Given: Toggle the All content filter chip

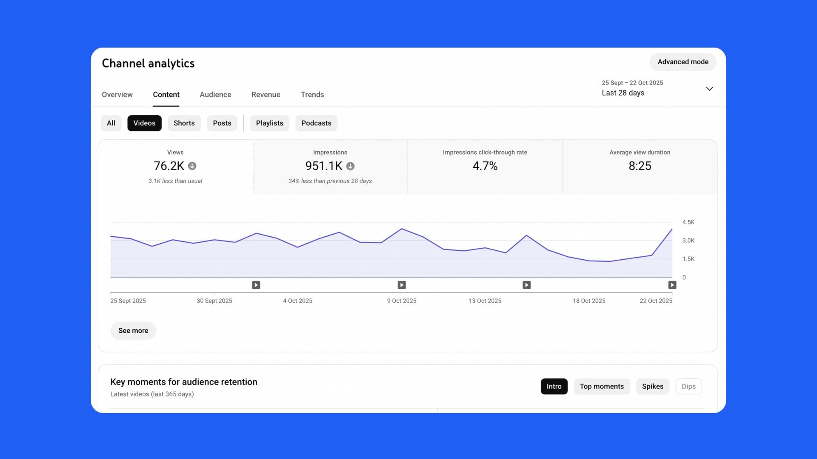Looking at the screenshot, I should 111,123.
